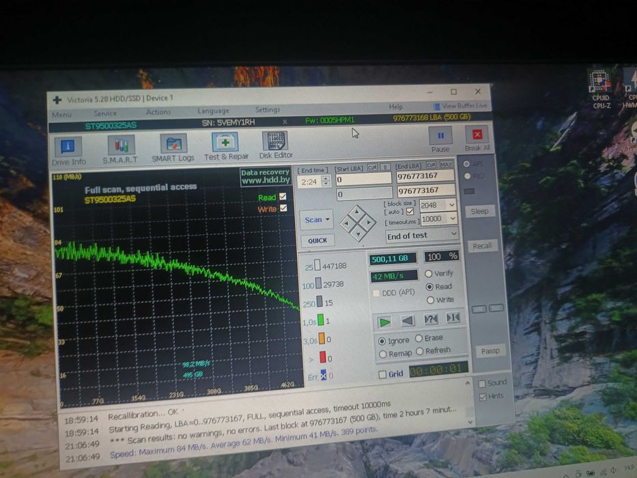
Task: Click the Victoria cross icon in title bar
Action: coord(57,100)
